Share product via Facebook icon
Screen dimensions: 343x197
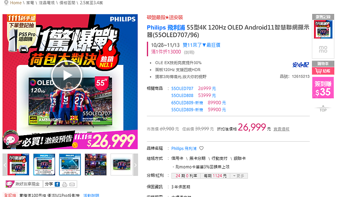[x=57, y=184]
